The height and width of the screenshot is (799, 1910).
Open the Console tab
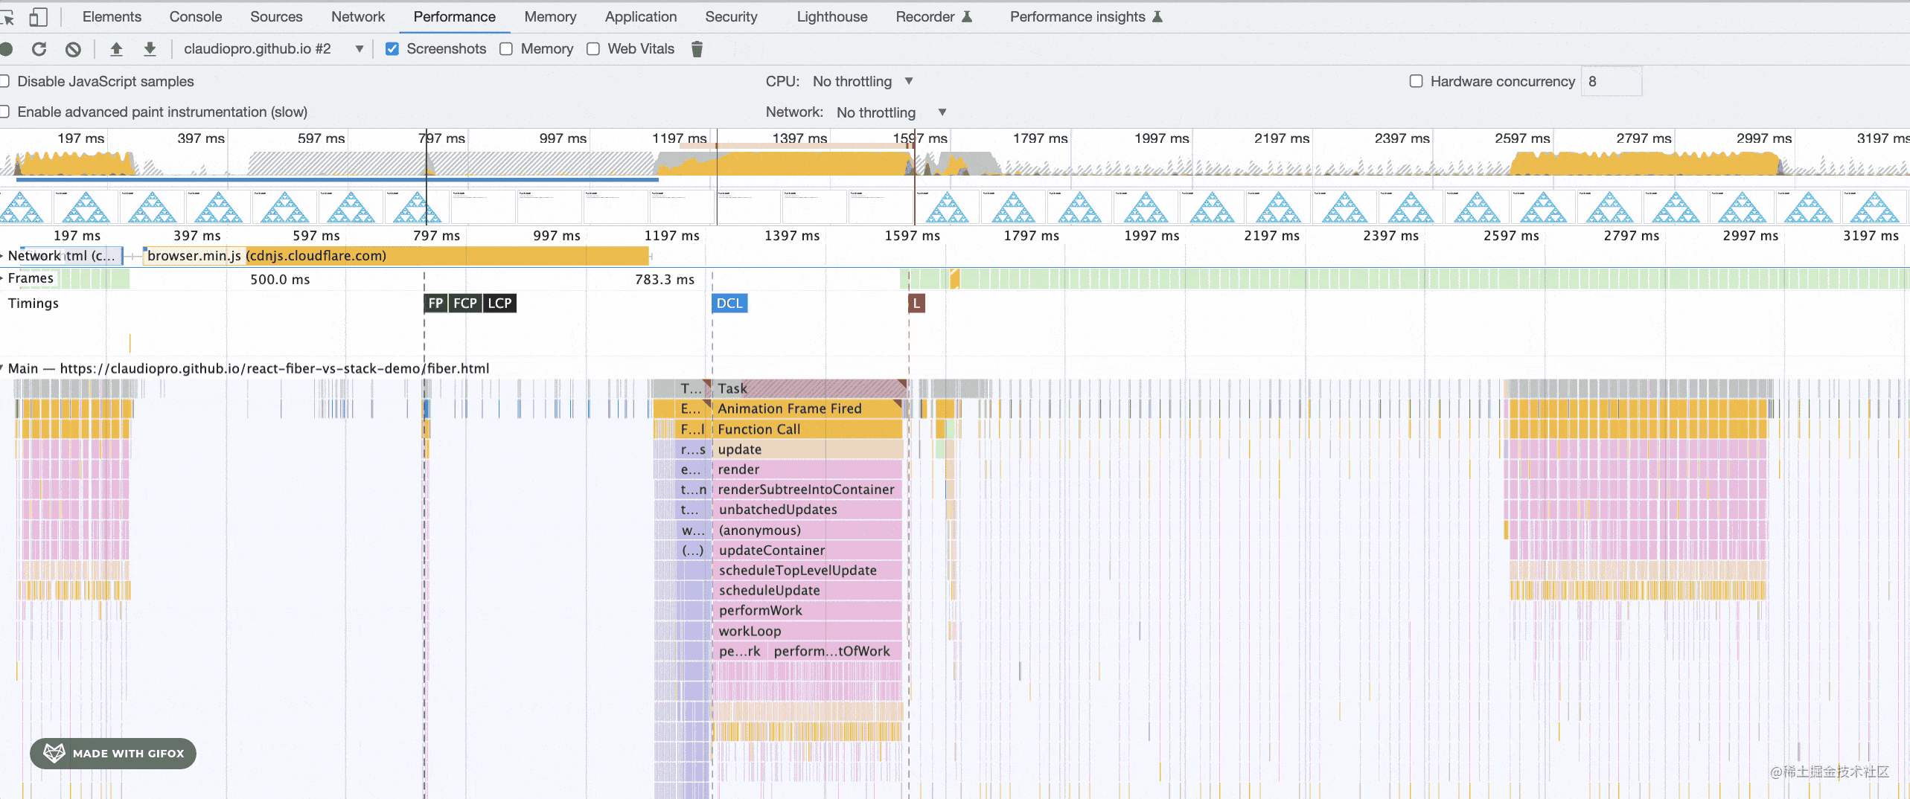click(x=195, y=16)
